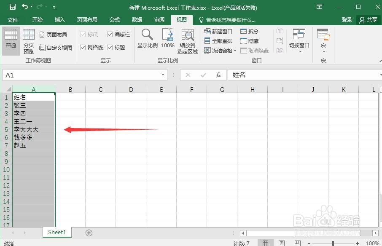The width and height of the screenshot is (382, 246).
Task: Click cell containing 赵五
Action: tap(33, 145)
